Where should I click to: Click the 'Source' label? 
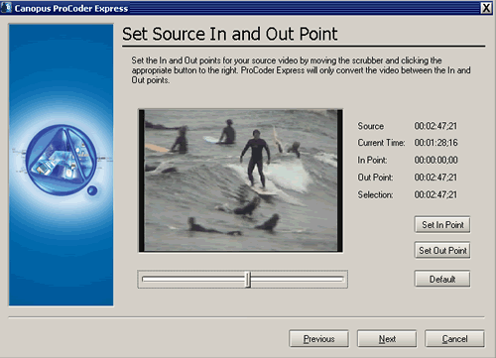371,126
